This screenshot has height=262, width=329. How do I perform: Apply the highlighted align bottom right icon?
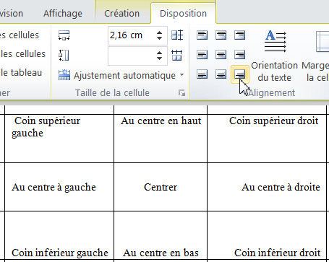click(239, 74)
